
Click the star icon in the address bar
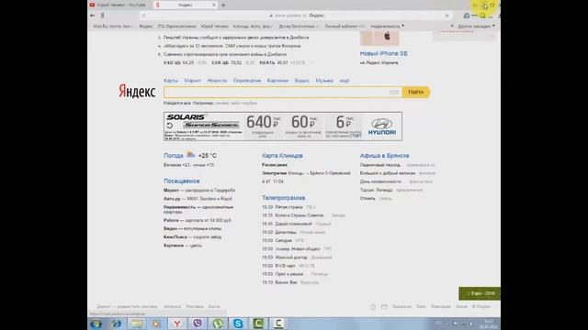click(447, 16)
